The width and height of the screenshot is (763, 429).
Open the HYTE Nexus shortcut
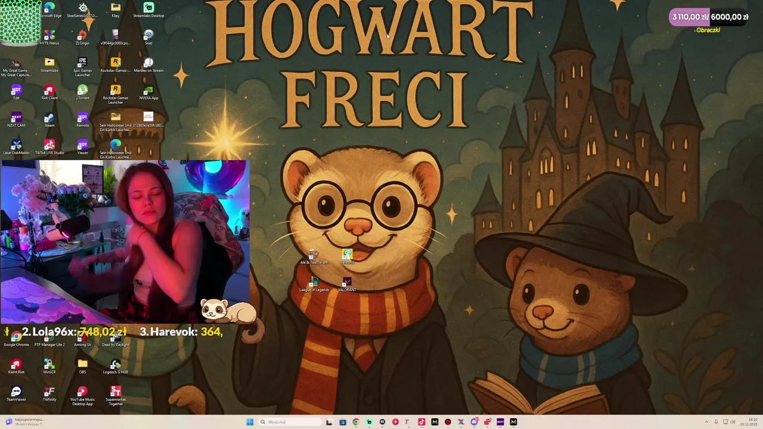click(x=49, y=38)
